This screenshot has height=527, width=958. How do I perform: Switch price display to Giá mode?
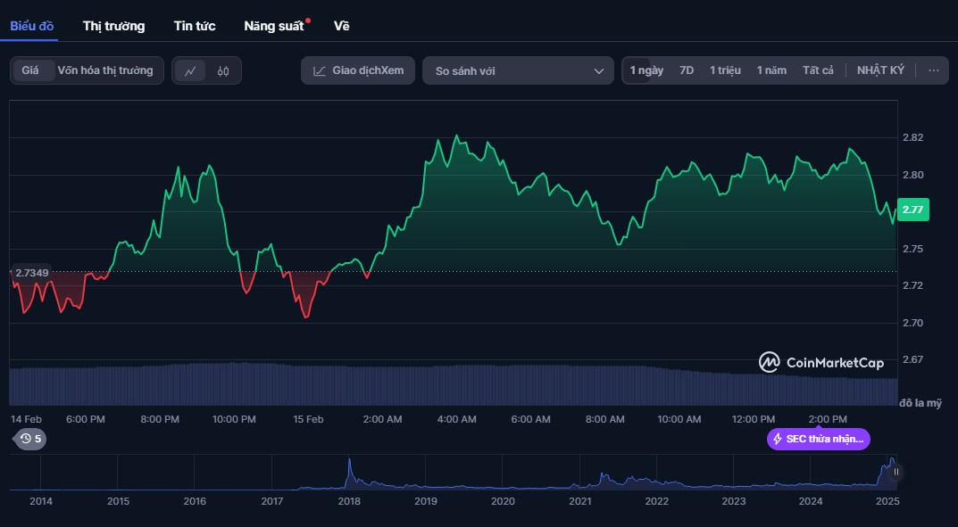coord(31,70)
